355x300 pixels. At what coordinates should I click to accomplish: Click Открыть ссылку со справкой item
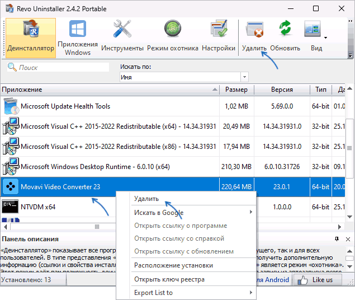click(x=193, y=238)
